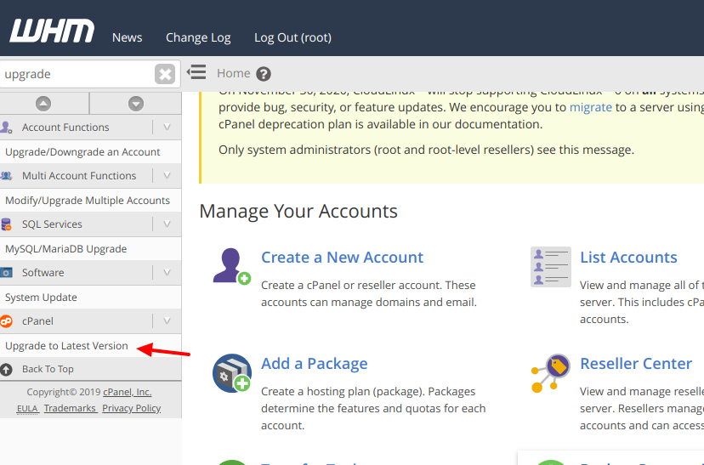Open the Add a Package link
704x465 pixels.
tap(315, 364)
